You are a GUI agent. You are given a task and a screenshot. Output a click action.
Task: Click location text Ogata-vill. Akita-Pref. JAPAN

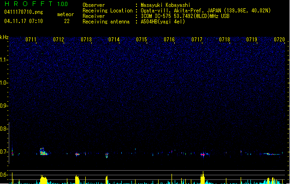[181, 11]
